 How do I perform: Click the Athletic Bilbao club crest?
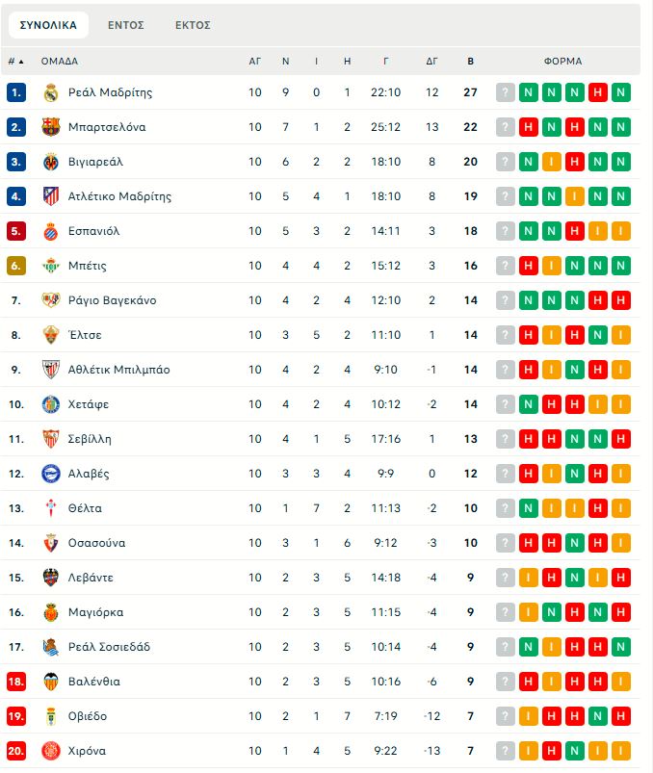coord(51,370)
